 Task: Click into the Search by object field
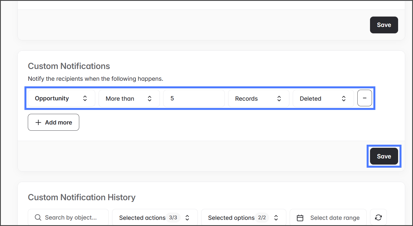(x=71, y=218)
